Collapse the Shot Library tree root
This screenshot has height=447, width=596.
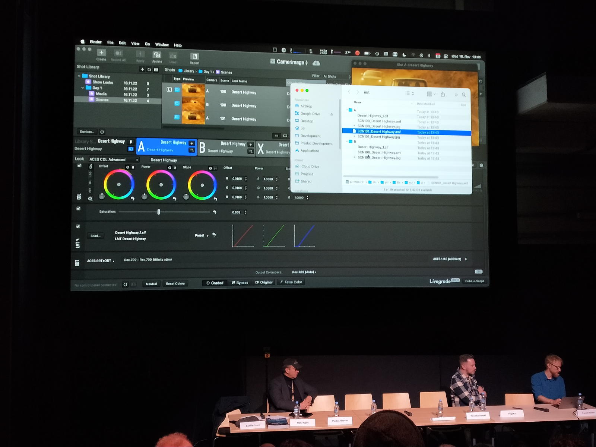79,76
